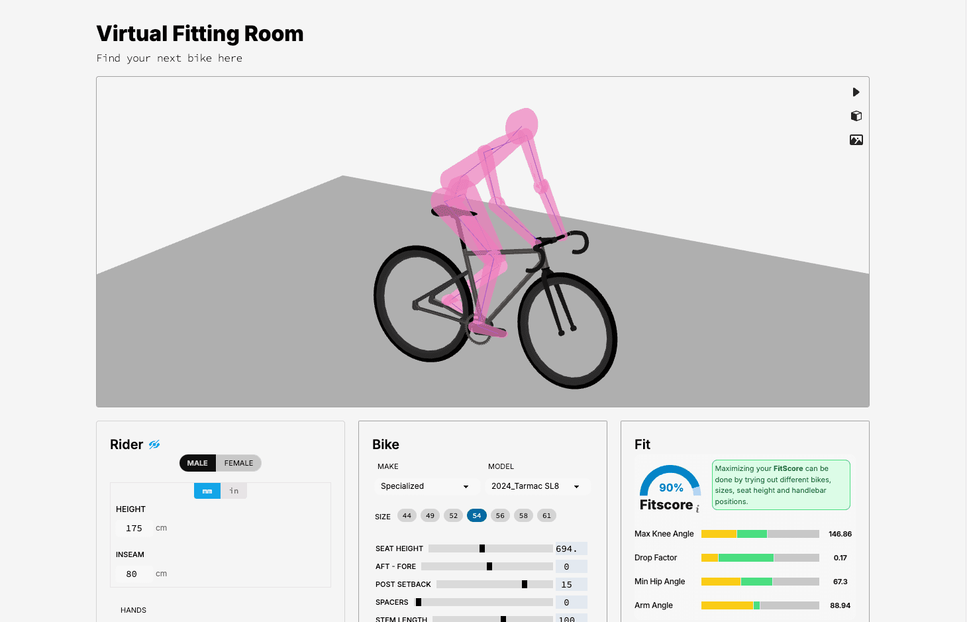
Task: Pick bike size 61
Action: click(x=546, y=515)
